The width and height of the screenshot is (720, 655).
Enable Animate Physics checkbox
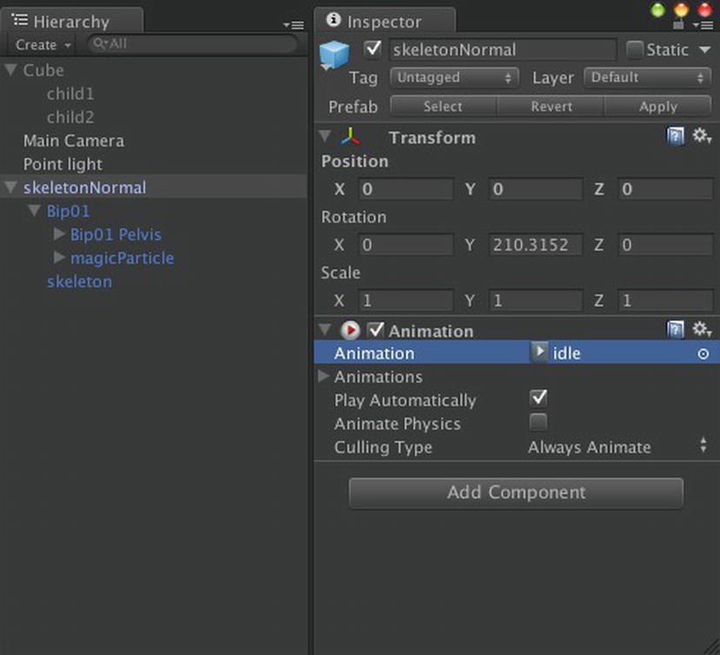pyautogui.click(x=538, y=422)
